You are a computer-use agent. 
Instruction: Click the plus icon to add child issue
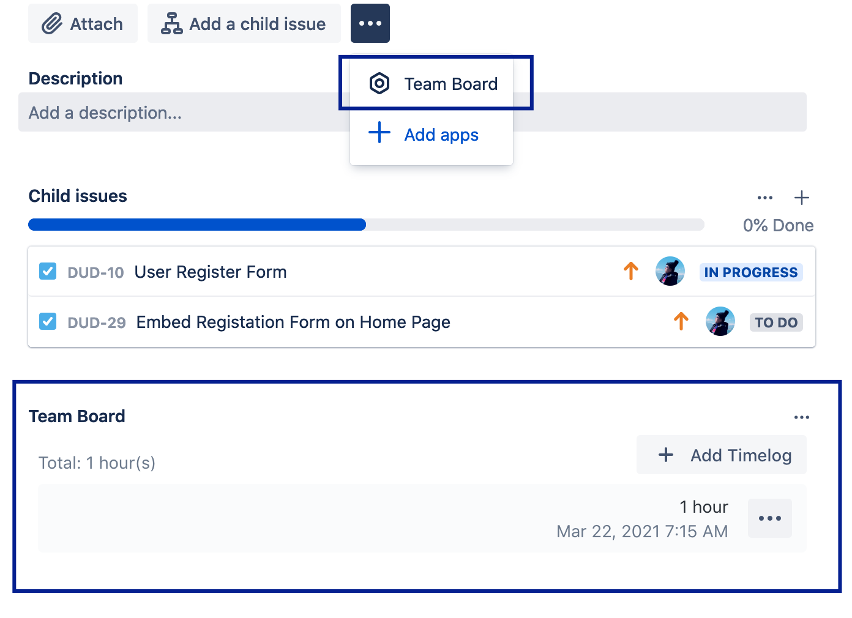[802, 198]
